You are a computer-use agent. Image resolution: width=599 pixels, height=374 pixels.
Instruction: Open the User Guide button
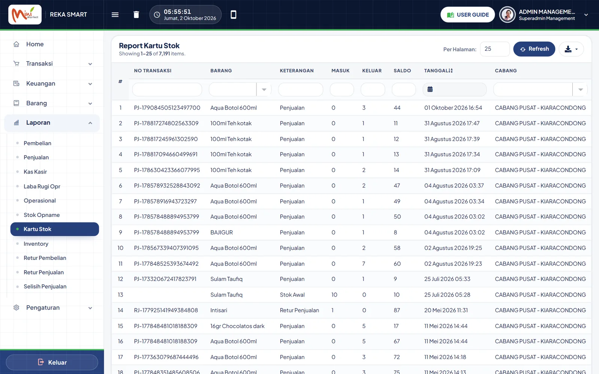pyautogui.click(x=468, y=15)
